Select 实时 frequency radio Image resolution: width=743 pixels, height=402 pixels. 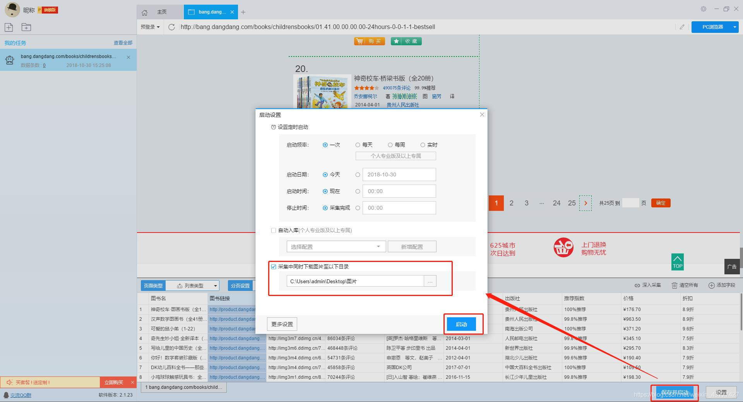click(x=423, y=145)
